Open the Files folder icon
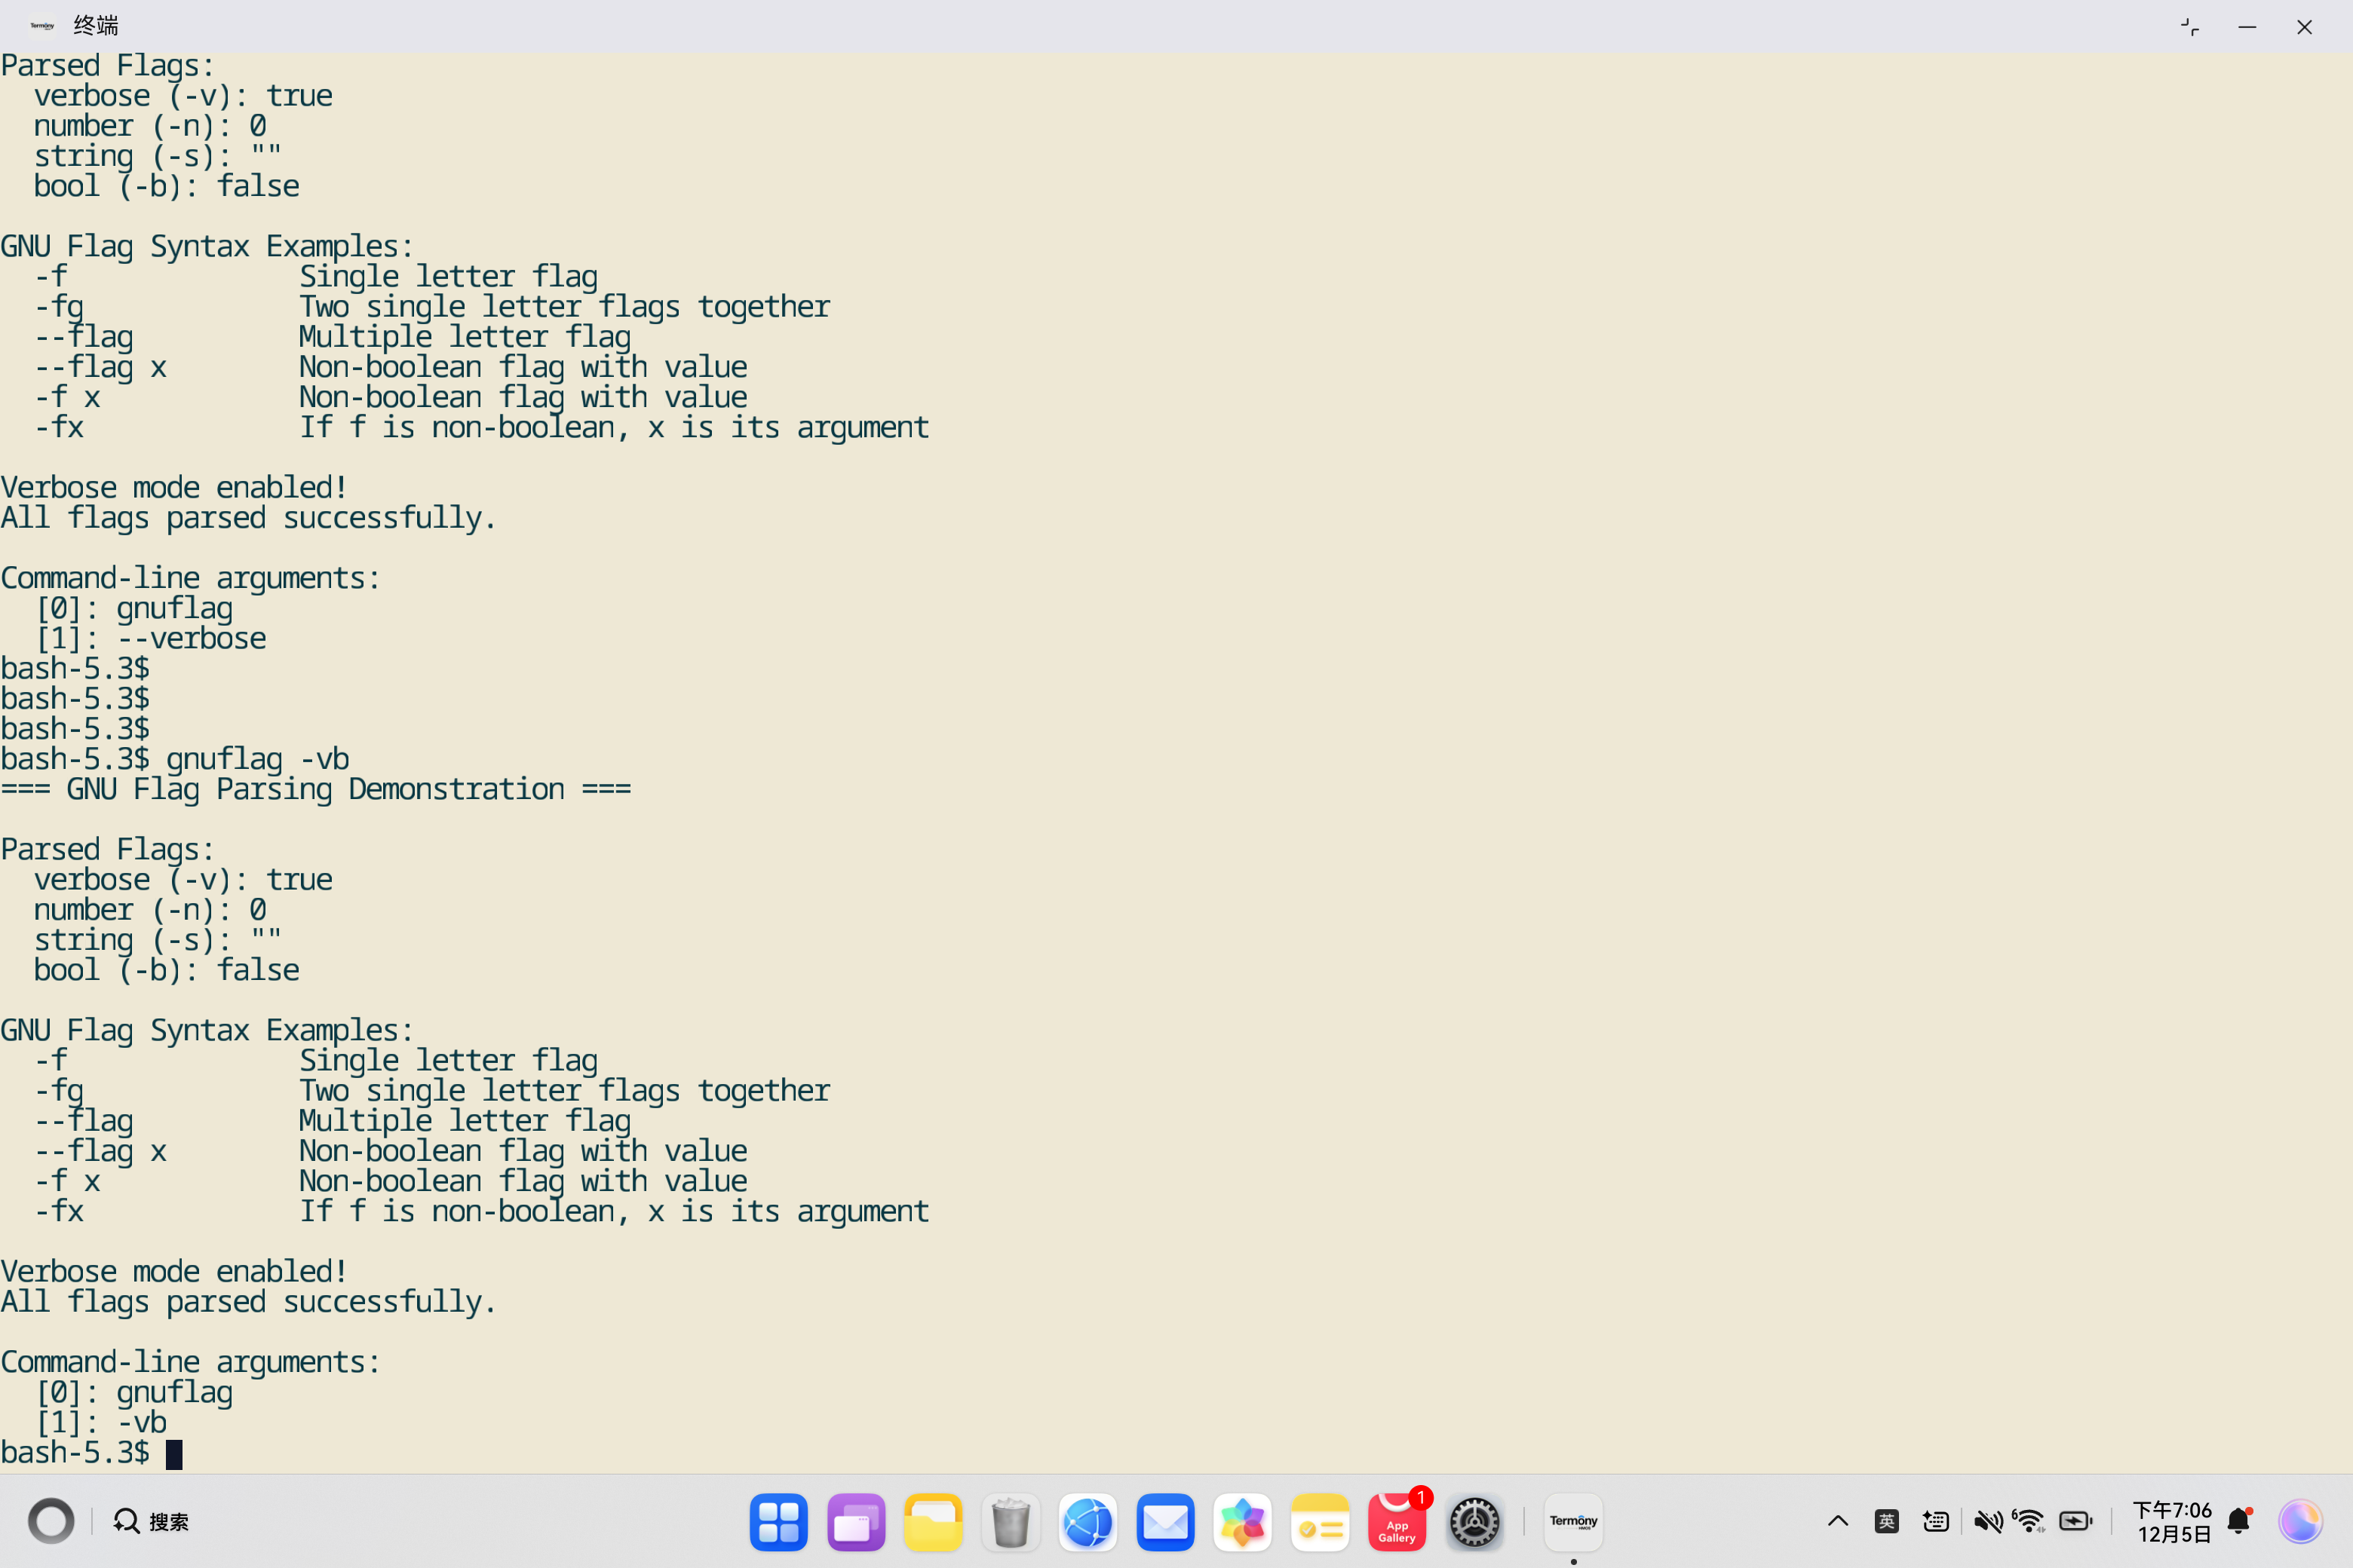The image size is (2353, 1568). (x=932, y=1522)
